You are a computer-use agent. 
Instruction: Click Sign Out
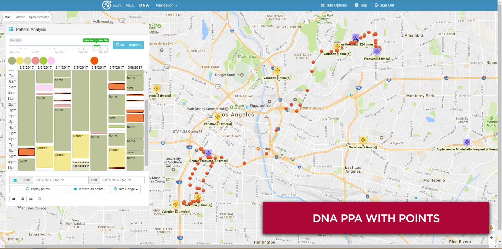[x=384, y=5]
